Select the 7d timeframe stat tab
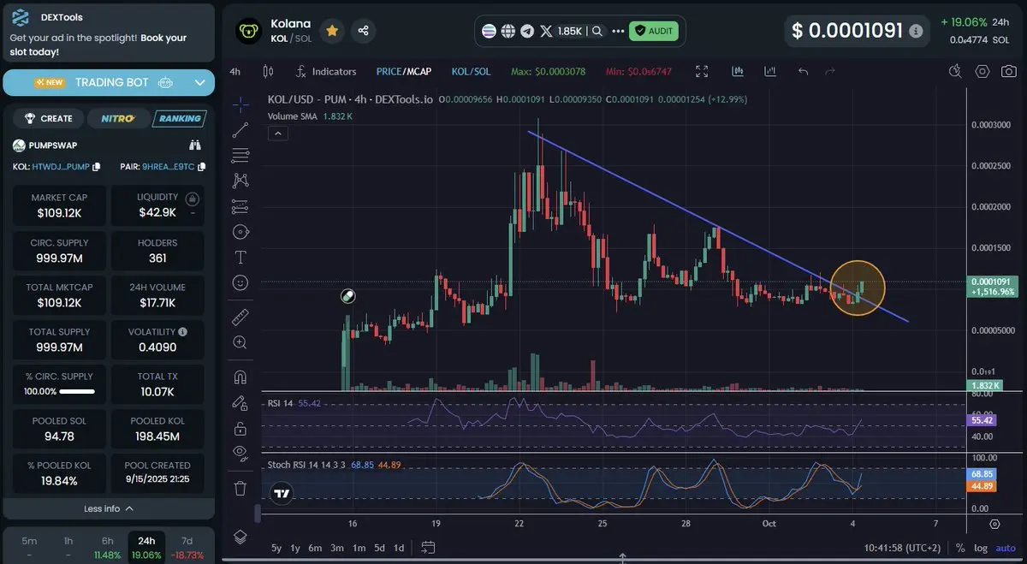This screenshot has height=564, width=1027. pos(187,548)
